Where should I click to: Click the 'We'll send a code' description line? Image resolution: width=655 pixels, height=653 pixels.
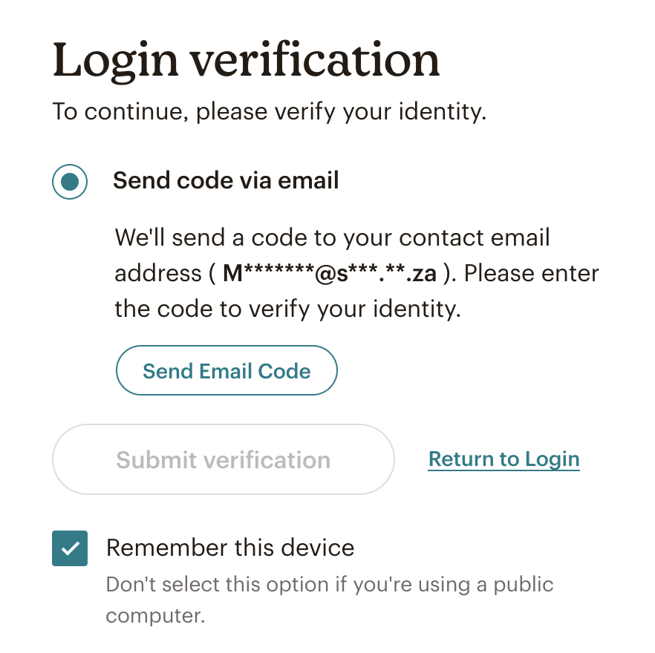[333, 238]
